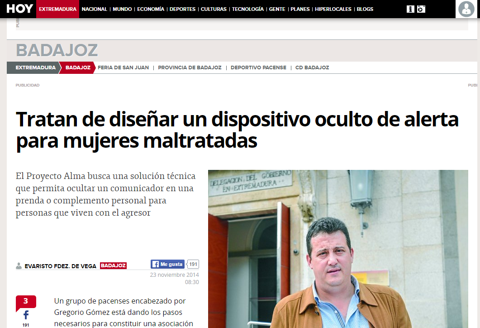This screenshot has width=480, height=328.
Task: Click the PROVINCIA DE BADAJOZ link
Action: coord(189,67)
